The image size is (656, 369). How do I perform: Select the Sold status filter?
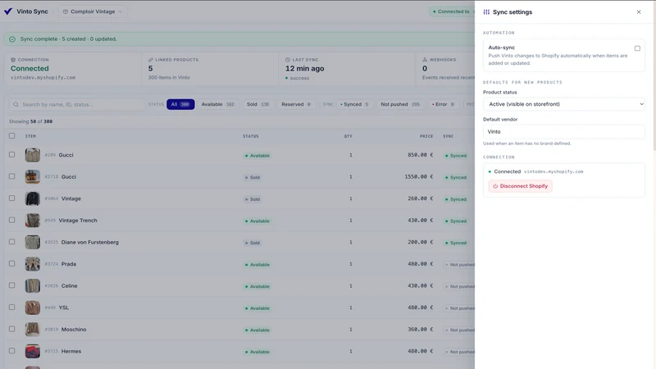(x=257, y=104)
